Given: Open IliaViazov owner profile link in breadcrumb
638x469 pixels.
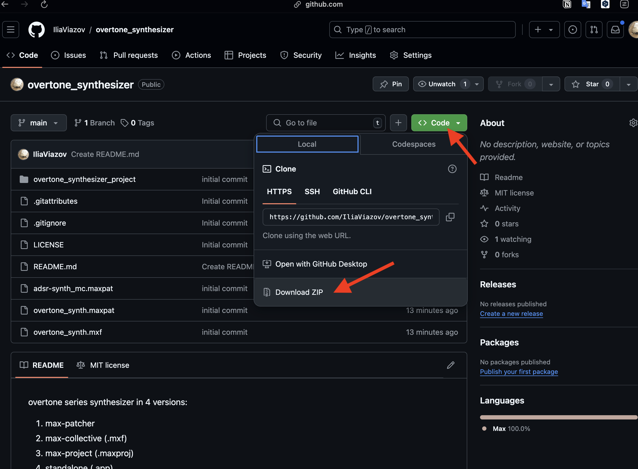Looking at the screenshot, I should pos(69,30).
